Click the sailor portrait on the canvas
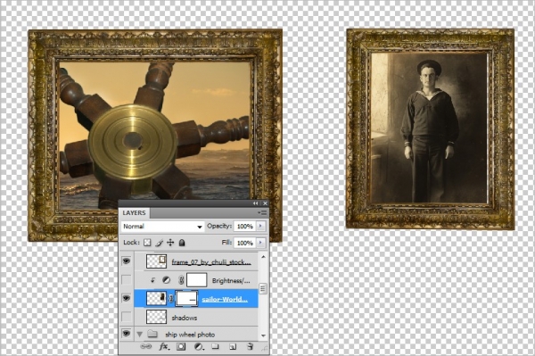535x356 pixels. (x=430, y=128)
